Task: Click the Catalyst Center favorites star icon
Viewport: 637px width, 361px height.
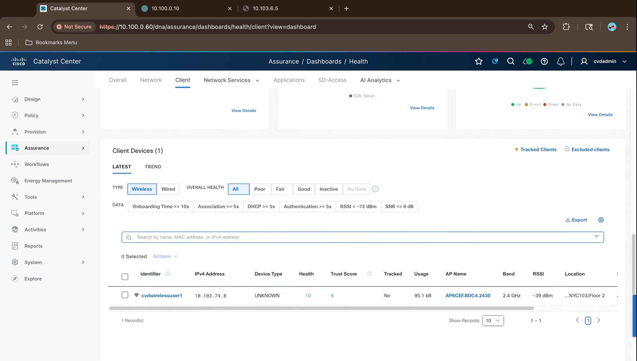Action: [479, 61]
